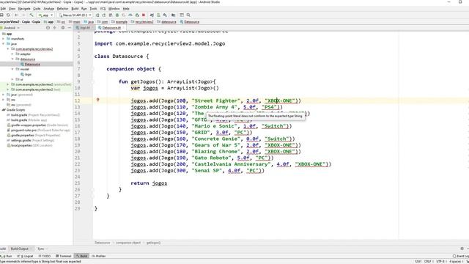The height and width of the screenshot is (264, 469).
Task: Click the datasource breadcrumb in navigation bar
Action: 166,21
